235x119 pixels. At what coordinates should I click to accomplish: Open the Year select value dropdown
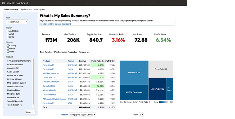[17, 22]
